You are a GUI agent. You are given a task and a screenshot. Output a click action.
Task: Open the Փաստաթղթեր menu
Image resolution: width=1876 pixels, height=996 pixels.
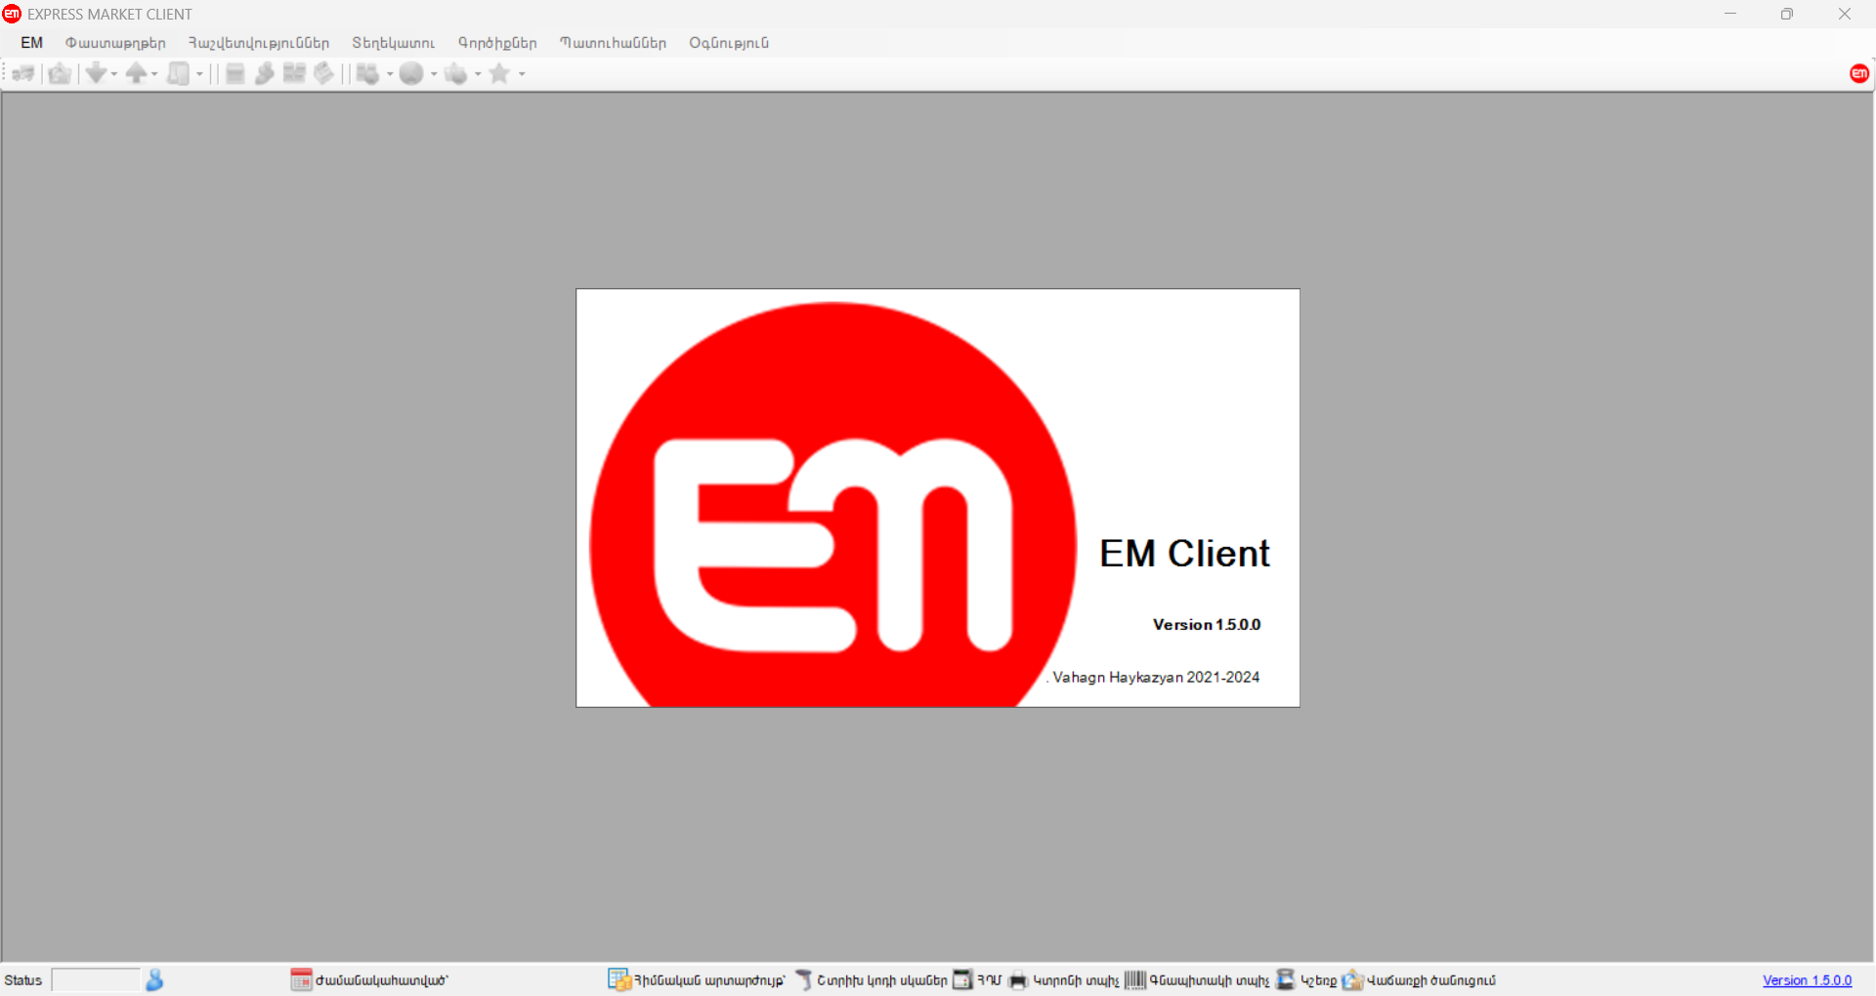pyautogui.click(x=115, y=43)
